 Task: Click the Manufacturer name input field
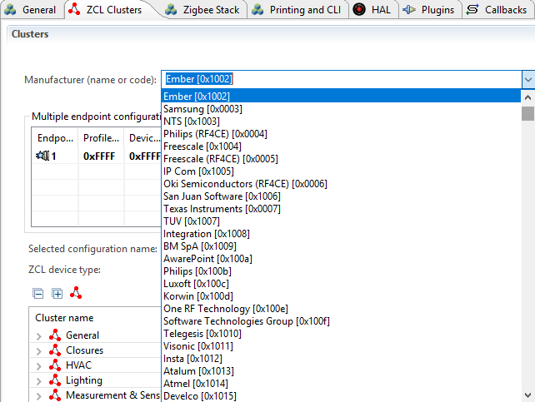tap(342, 79)
